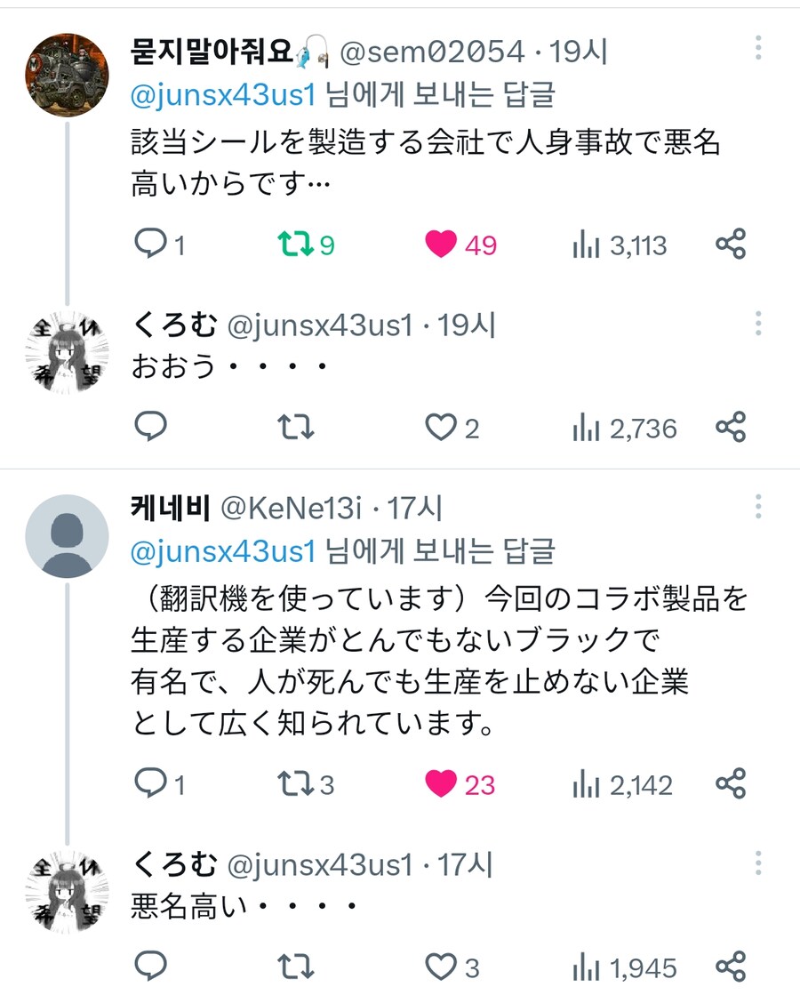The height and width of the screenshot is (1003, 800).
Task: View 문지말아줘요's profile picture
Action: [68, 76]
